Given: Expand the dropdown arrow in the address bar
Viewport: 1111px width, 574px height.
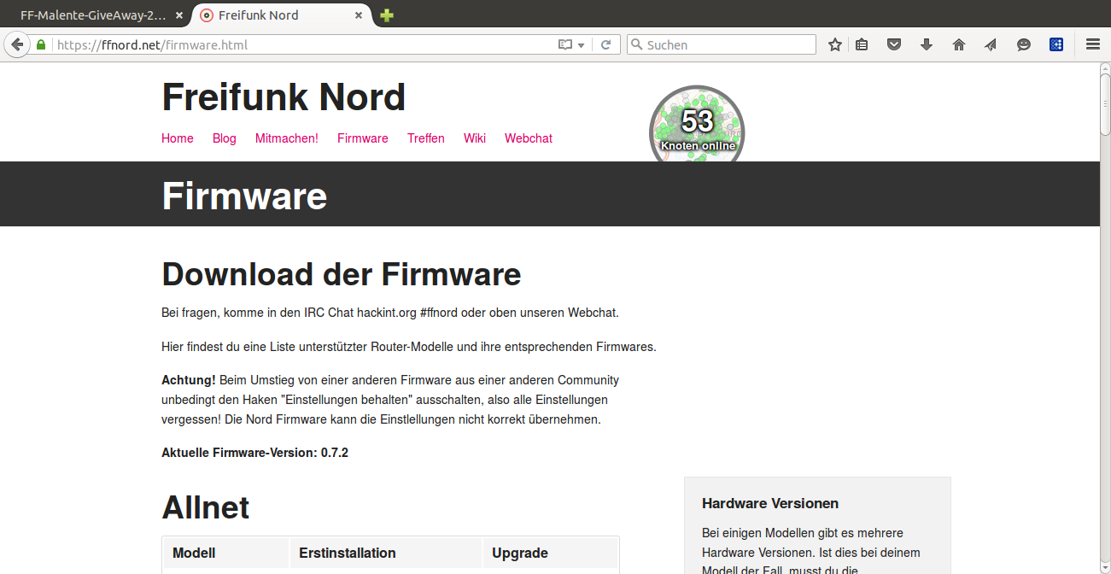Looking at the screenshot, I should tap(582, 45).
